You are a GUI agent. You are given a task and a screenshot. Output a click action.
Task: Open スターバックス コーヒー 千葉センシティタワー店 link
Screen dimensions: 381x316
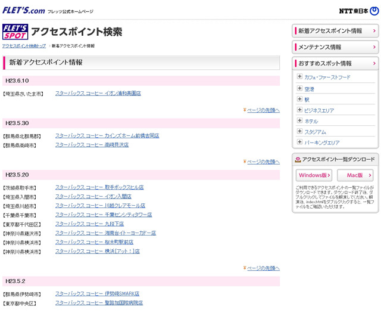point(104,215)
